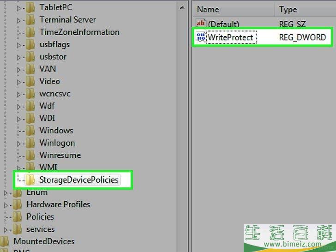The width and height of the screenshot is (336, 252).
Task: Click the MountedDevices folder icon
Action: click(4, 241)
